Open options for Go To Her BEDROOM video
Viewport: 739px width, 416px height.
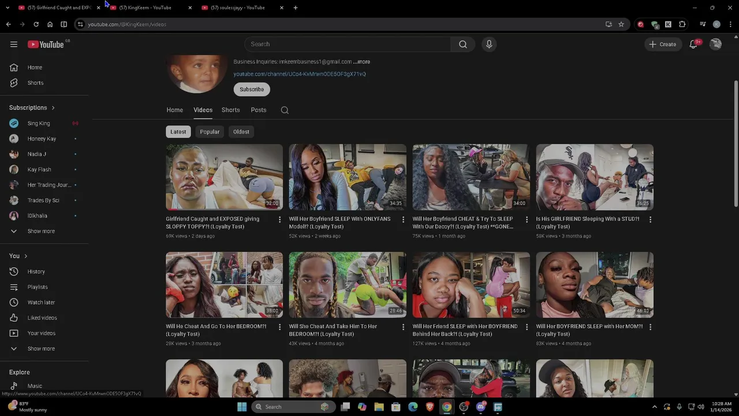coord(279,327)
